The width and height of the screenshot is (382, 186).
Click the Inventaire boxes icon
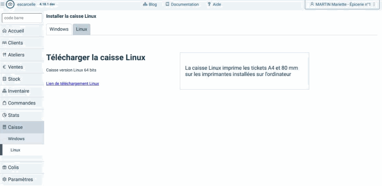tap(4, 91)
